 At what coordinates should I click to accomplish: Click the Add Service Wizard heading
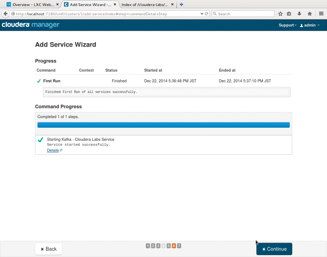pyautogui.click(x=65, y=45)
